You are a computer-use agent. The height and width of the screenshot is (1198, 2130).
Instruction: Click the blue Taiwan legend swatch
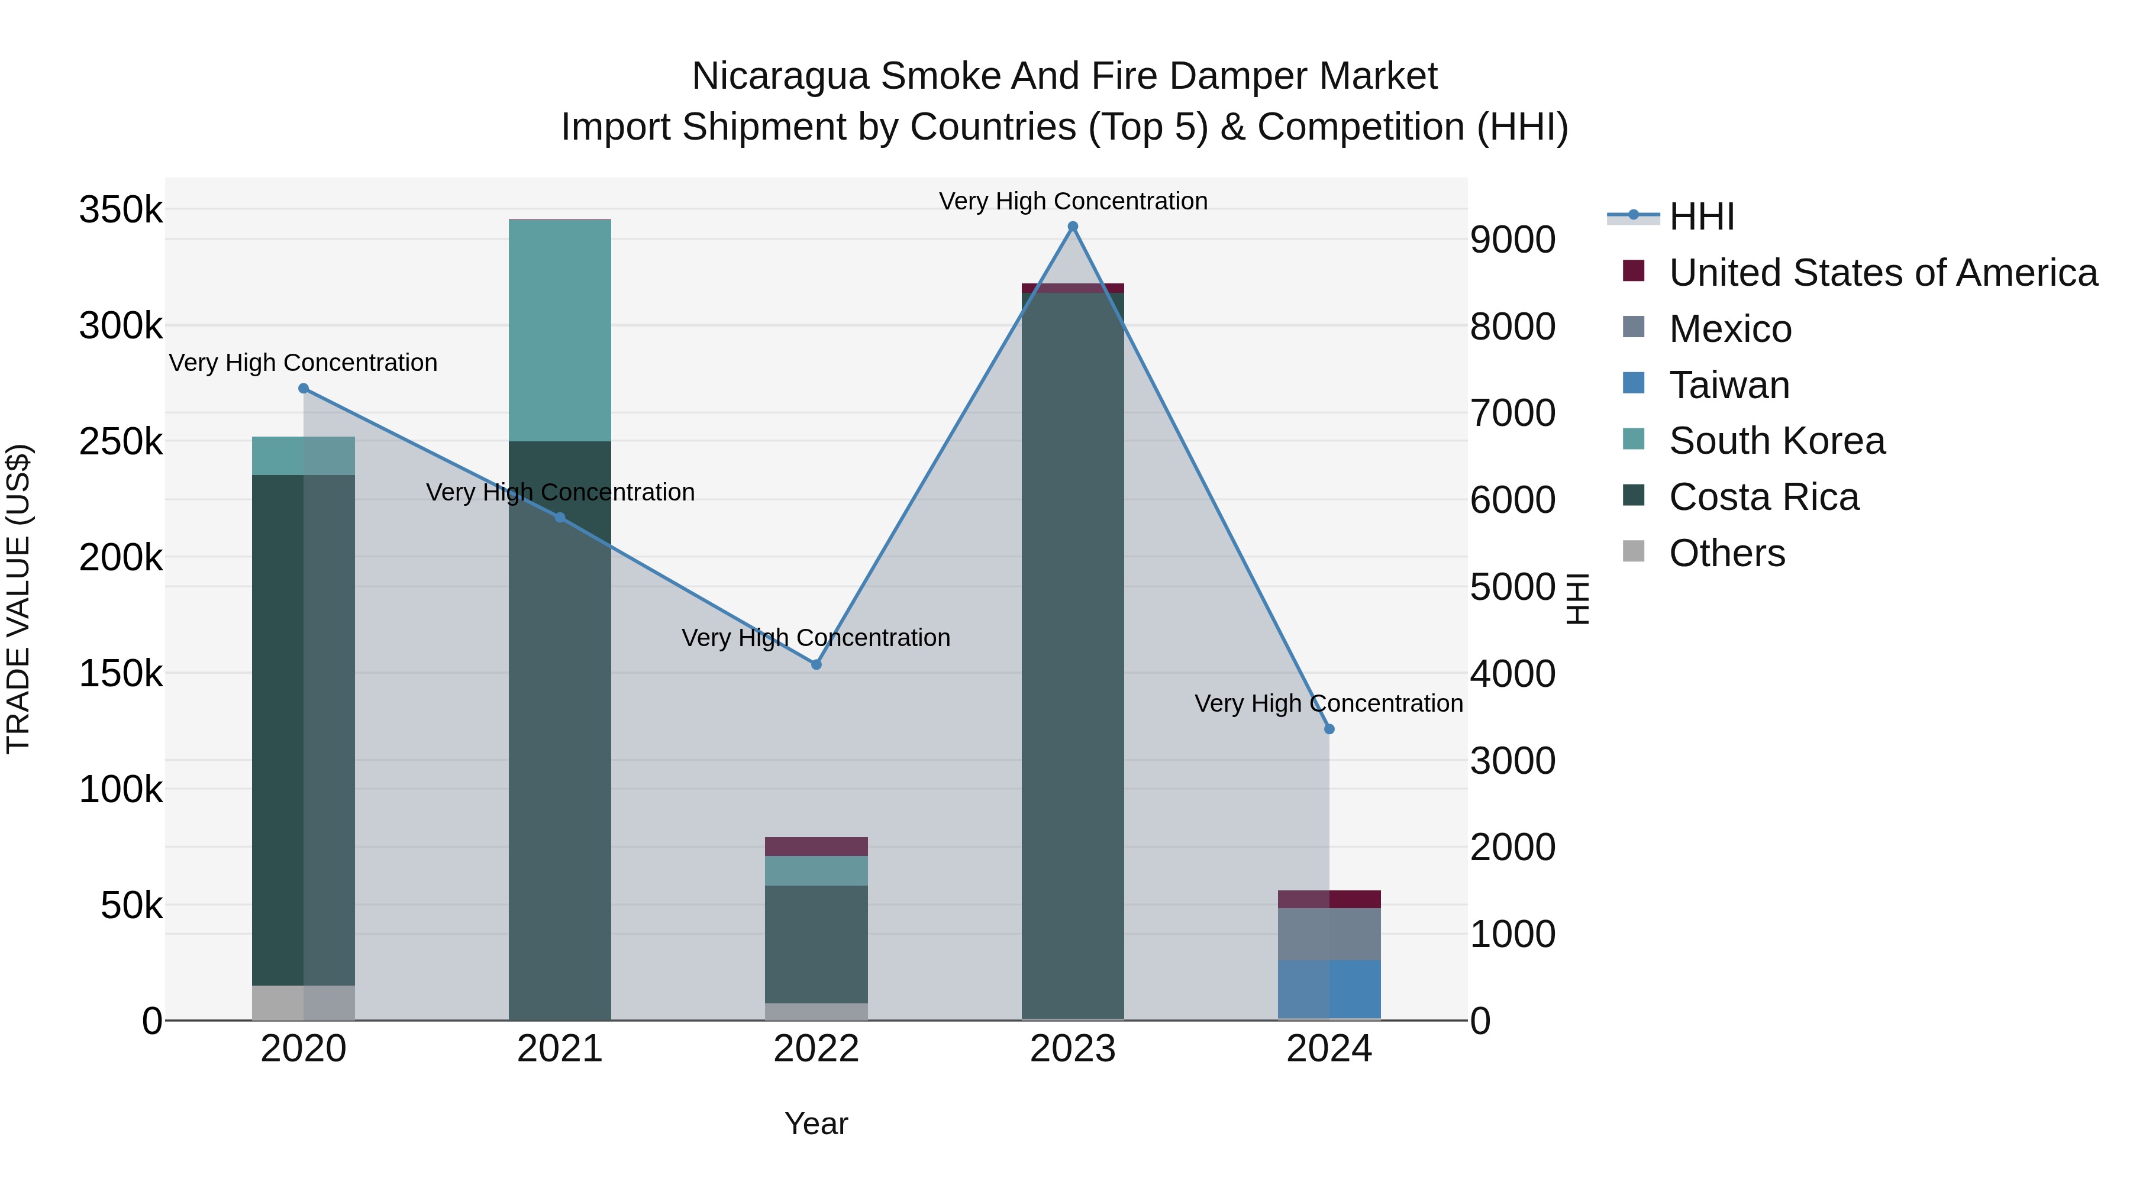[x=1633, y=383]
